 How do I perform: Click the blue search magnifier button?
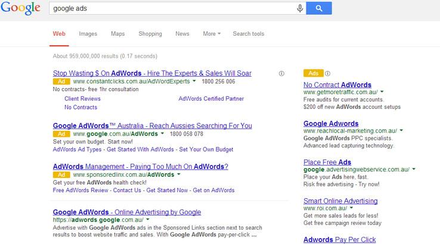click(x=319, y=8)
